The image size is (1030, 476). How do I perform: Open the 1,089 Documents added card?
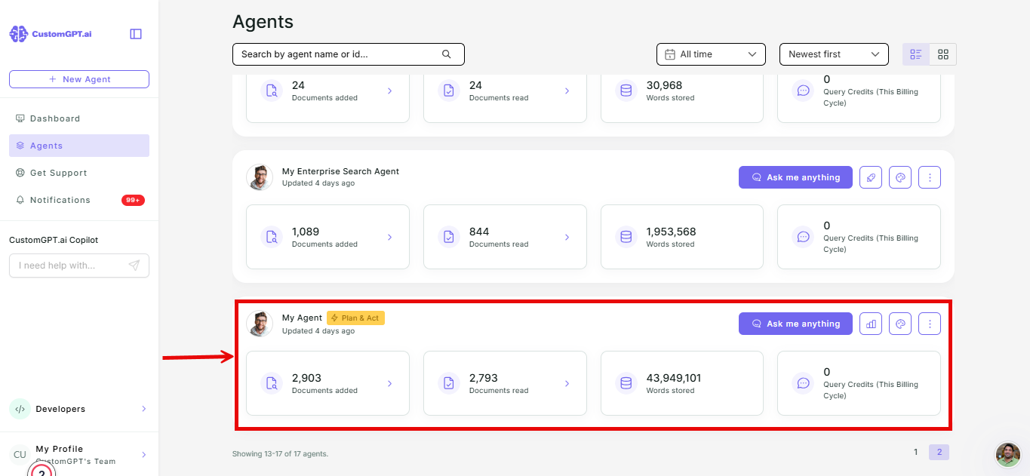pos(327,237)
